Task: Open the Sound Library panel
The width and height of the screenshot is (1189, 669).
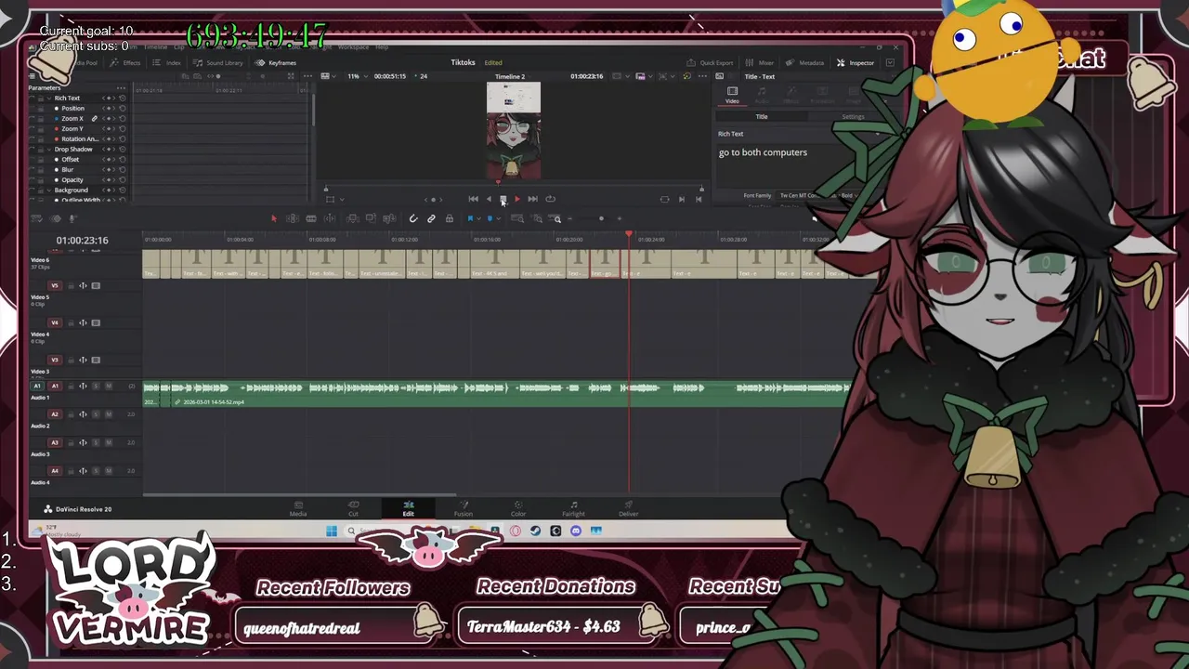Action: point(218,62)
